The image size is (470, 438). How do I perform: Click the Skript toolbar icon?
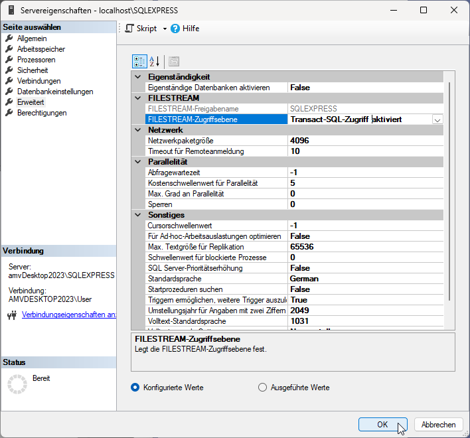point(129,29)
